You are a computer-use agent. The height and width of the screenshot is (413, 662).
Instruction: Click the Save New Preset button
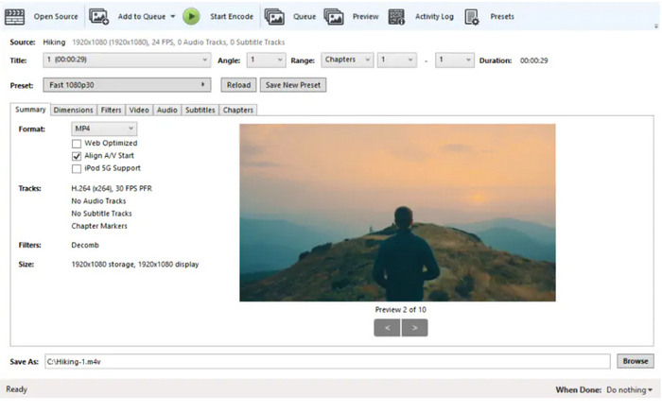pos(293,85)
